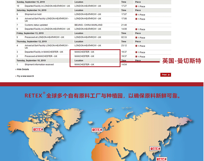204x161 pixels.
Task: Click the Location header in the Friday row
Action: tap(79, 33)
